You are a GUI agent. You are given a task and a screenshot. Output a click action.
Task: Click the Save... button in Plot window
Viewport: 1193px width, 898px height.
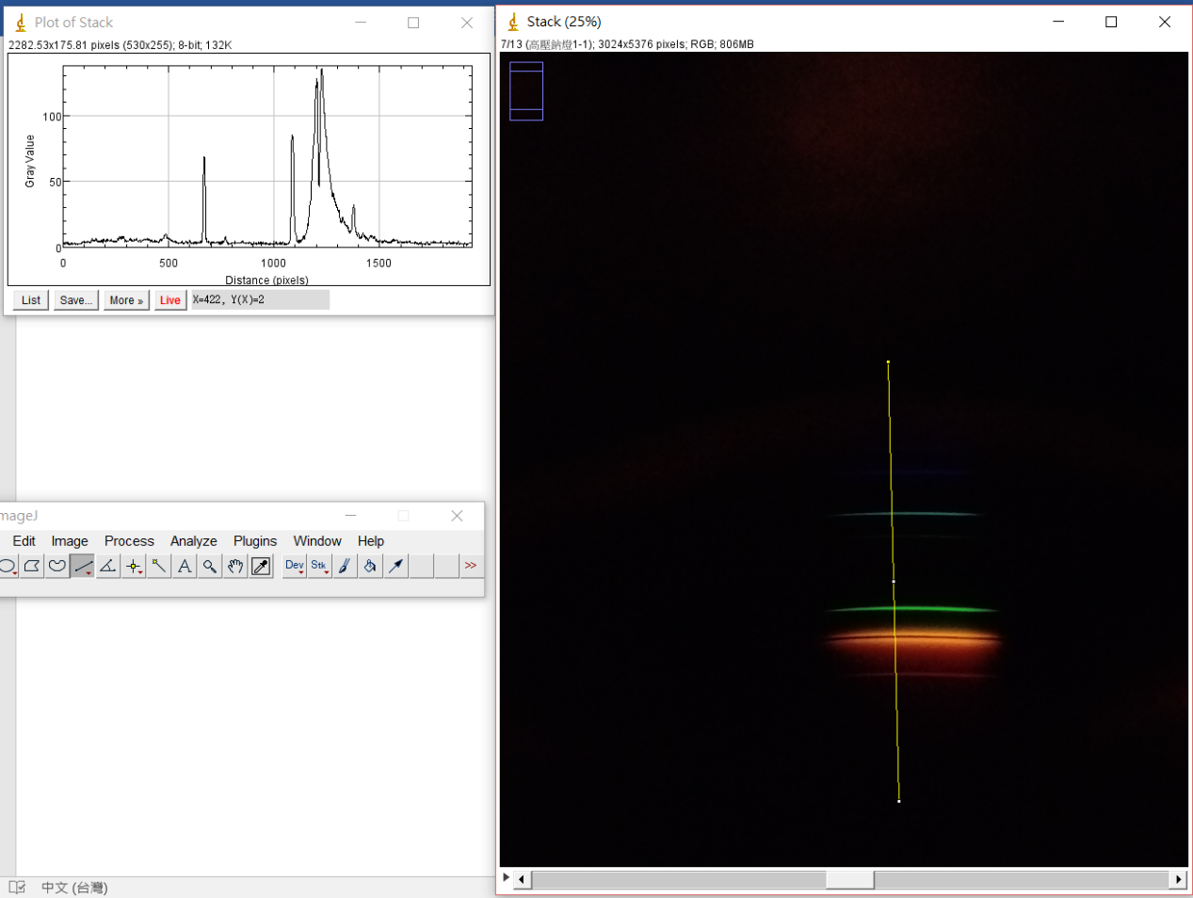[75, 300]
